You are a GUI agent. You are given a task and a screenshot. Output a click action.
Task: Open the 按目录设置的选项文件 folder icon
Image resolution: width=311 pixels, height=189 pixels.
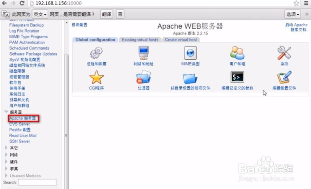pyautogui.click(x=190, y=78)
